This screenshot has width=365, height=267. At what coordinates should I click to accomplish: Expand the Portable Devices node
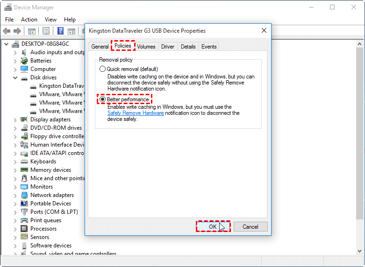click(x=15, y=204)
